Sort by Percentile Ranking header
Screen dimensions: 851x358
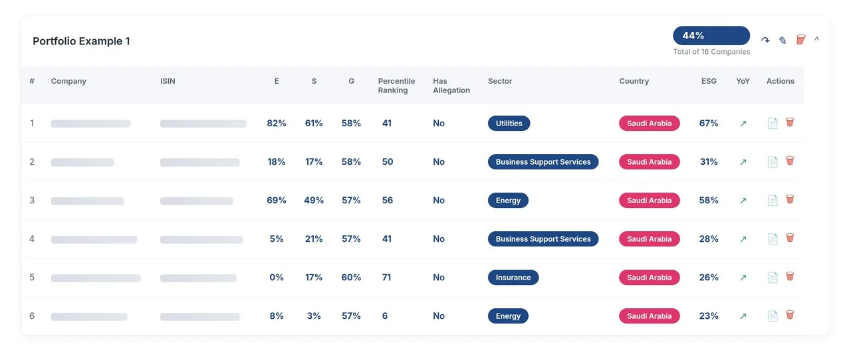point(396,86)
